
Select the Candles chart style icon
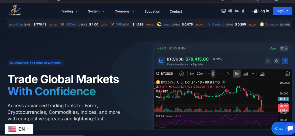[237, 74]
